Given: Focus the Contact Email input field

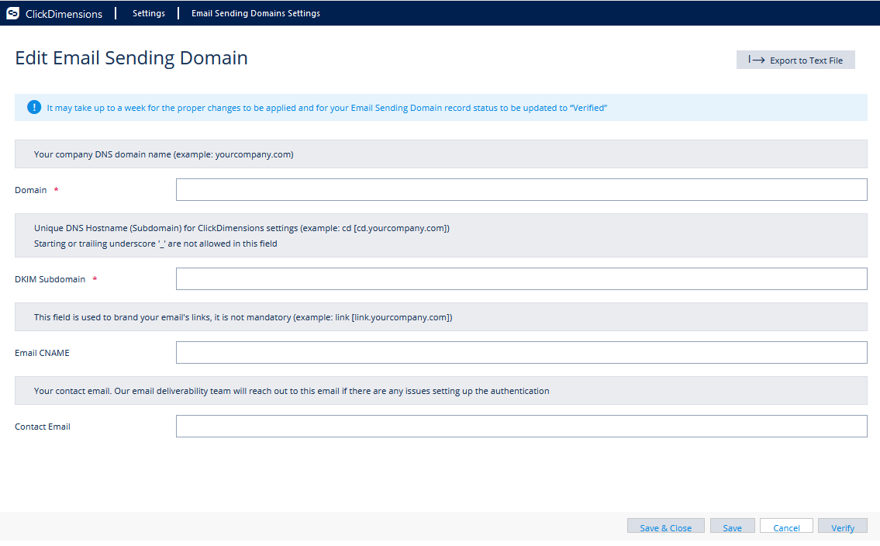Looking at the screenshot, I should click(521, 427).
